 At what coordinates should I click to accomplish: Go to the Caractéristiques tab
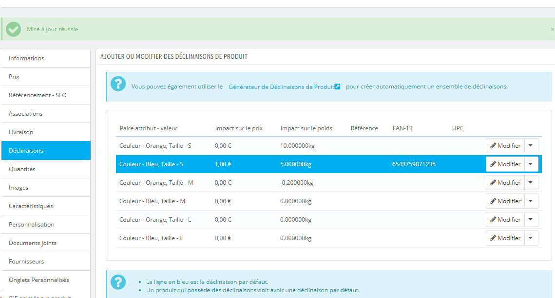pos(46,206)
